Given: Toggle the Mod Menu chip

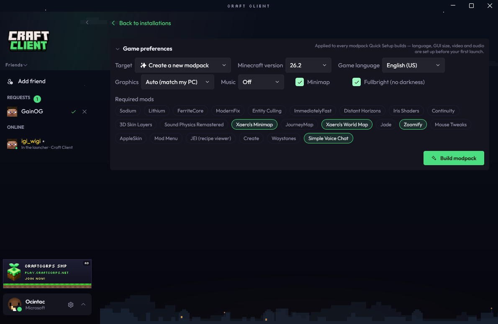Looking at the screenshot, I should click(x=166, y=138).
